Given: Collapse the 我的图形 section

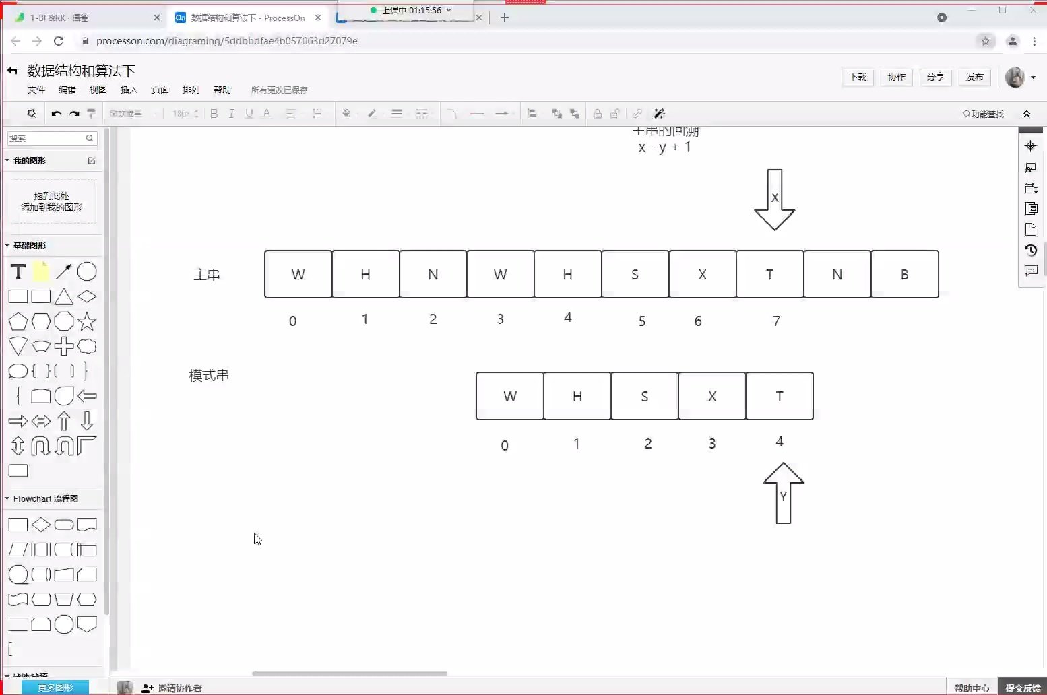Looking at the screenshot, I should coord(6,160).
